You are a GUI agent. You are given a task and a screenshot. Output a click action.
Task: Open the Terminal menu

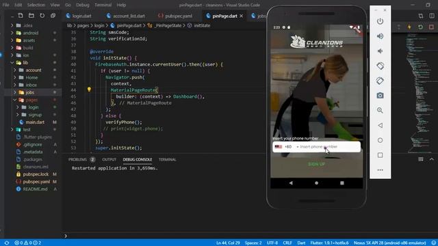tap(103, 5)
